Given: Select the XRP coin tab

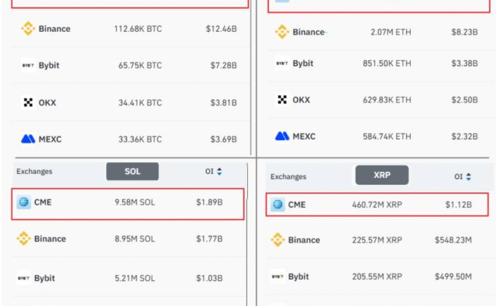Looking at the screenshot, I should [382, 175].
